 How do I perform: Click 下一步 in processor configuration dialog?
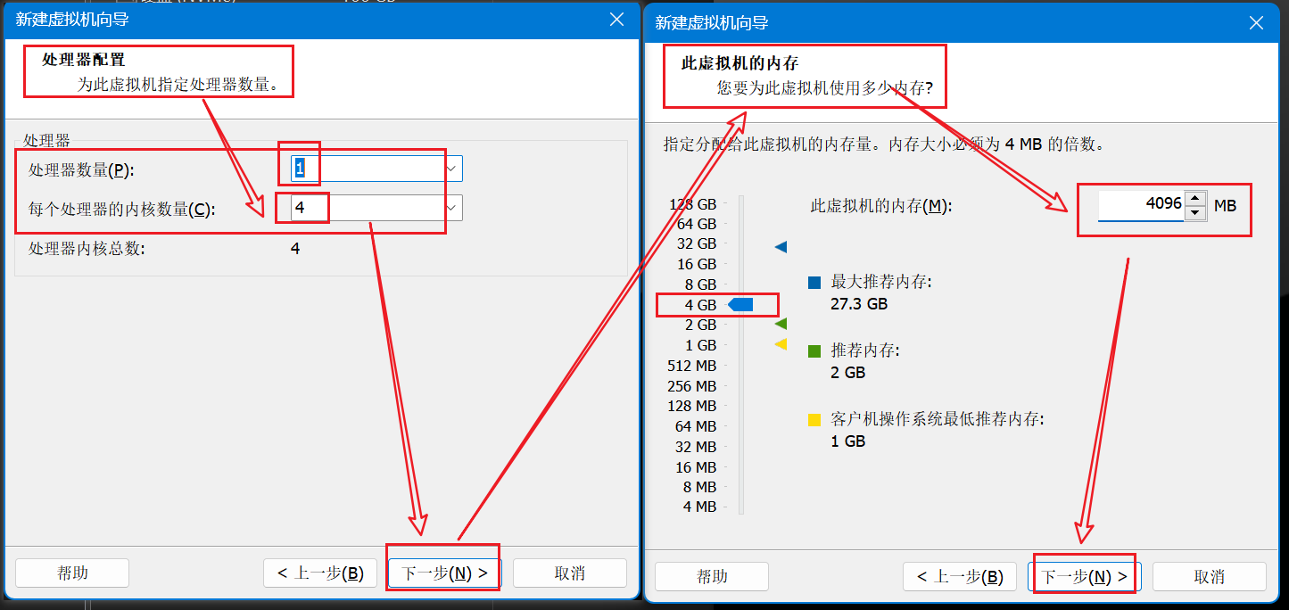click(444, 573)
